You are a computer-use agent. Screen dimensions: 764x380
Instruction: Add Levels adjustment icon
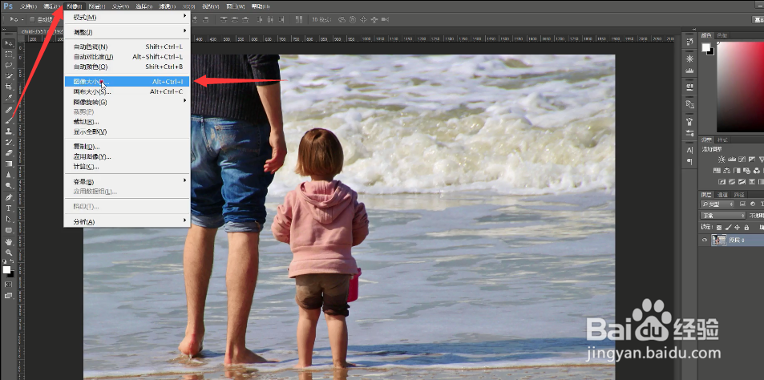(x=731, y=160)
